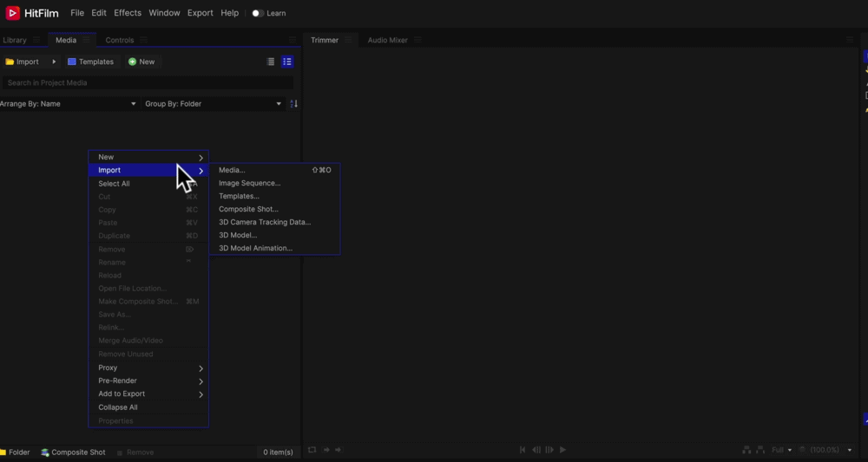This screenshot has width=868, height=462.
Task: Click the HitFilm logo icon
Action: pos(13,13)
